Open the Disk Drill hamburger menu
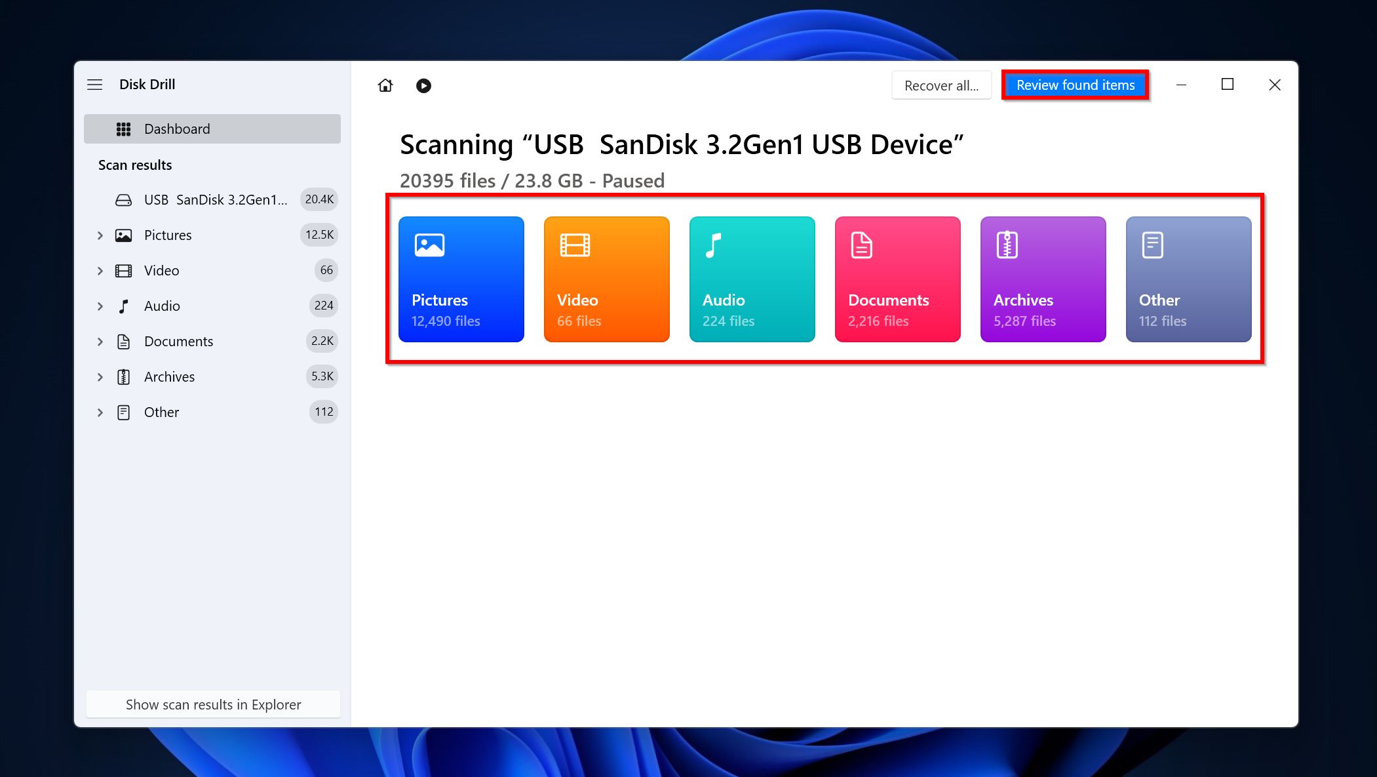Image resolution: width=1377 pixels, height=777 pixels. [94, 83]
